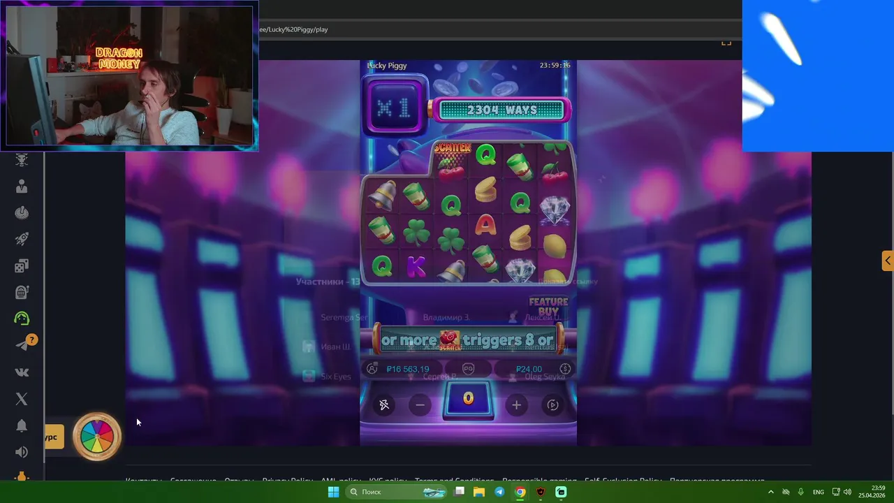Increase bet with the plus button

516,405
